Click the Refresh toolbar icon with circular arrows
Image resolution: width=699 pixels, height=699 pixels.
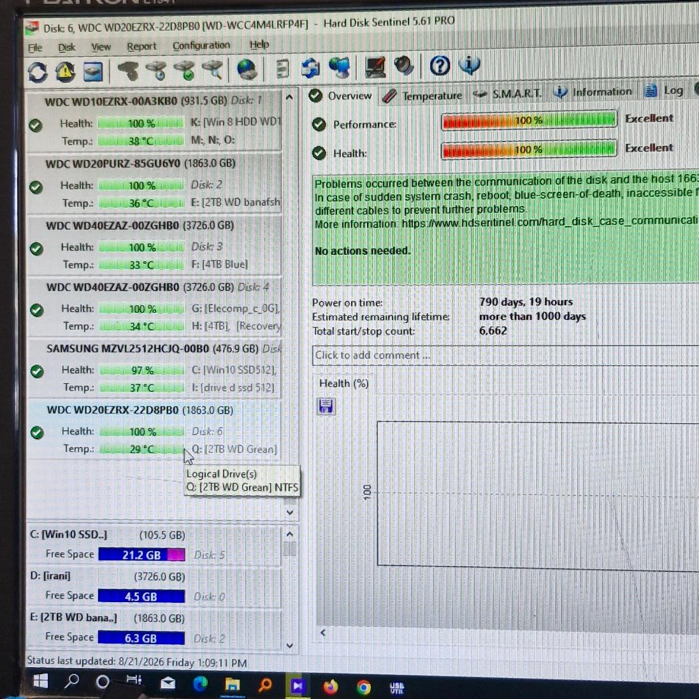[38, 72]
